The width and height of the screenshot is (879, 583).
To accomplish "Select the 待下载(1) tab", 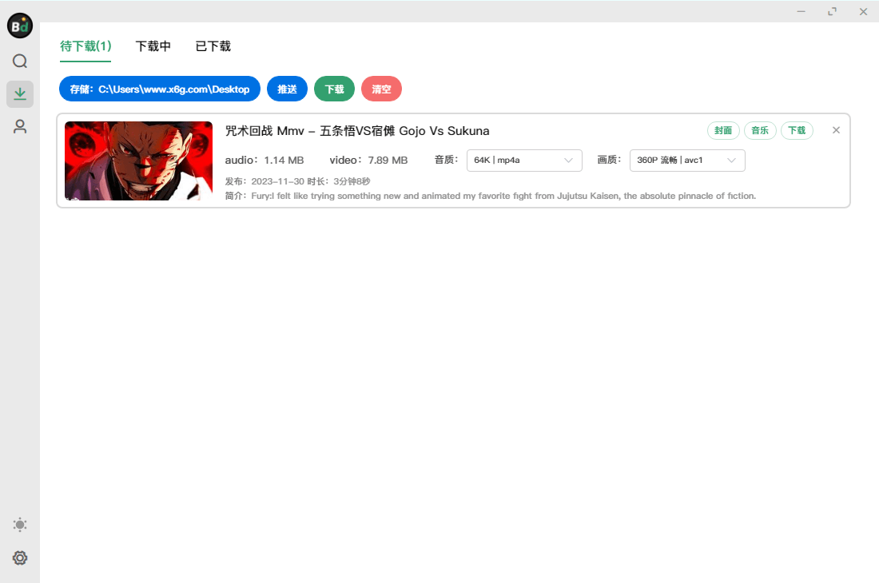I will 85,46.
